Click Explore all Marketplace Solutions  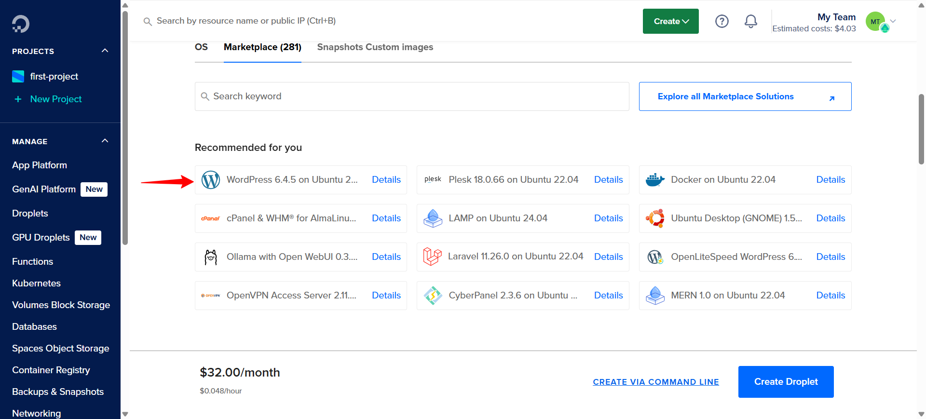745,96
